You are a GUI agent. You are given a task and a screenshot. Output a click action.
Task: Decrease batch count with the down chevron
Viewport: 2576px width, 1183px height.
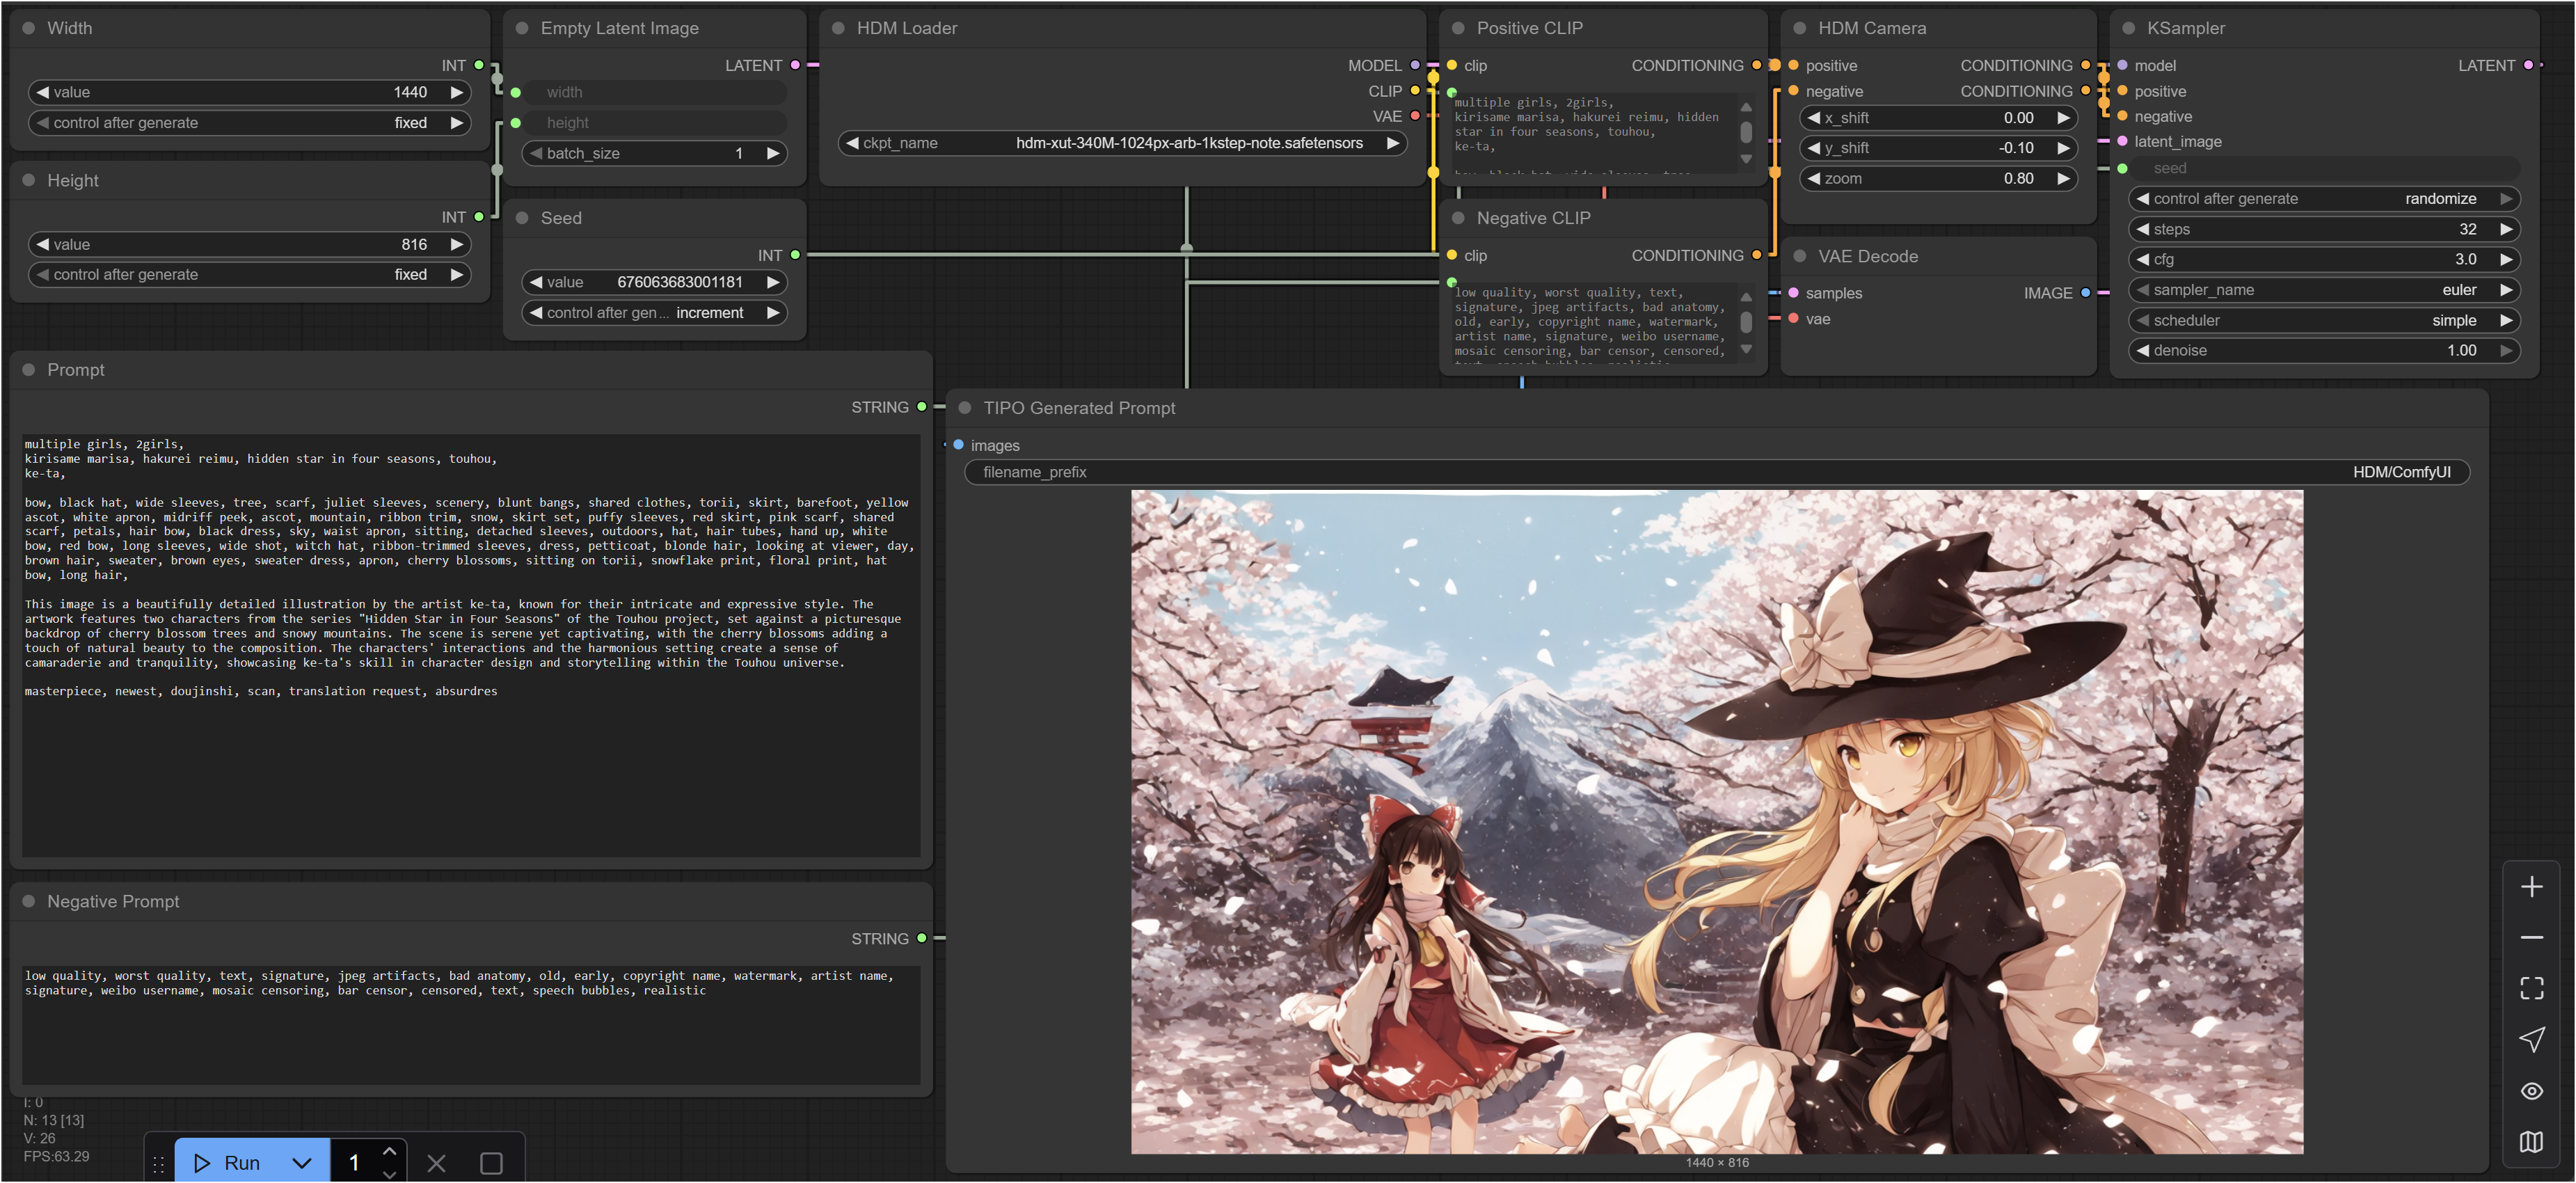pos(390,1174)
